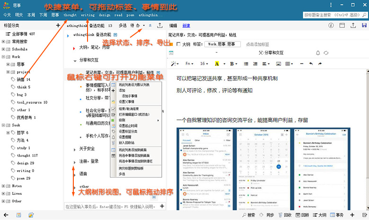Click the window layout icon in editor header
Viewport: 369px width, 220px height.
(342, 25)
